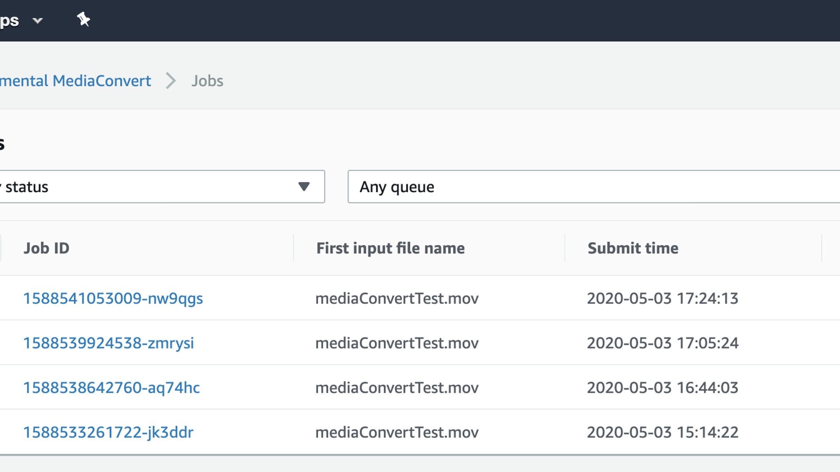Click the pin icon in top bar

coord(83,20)
